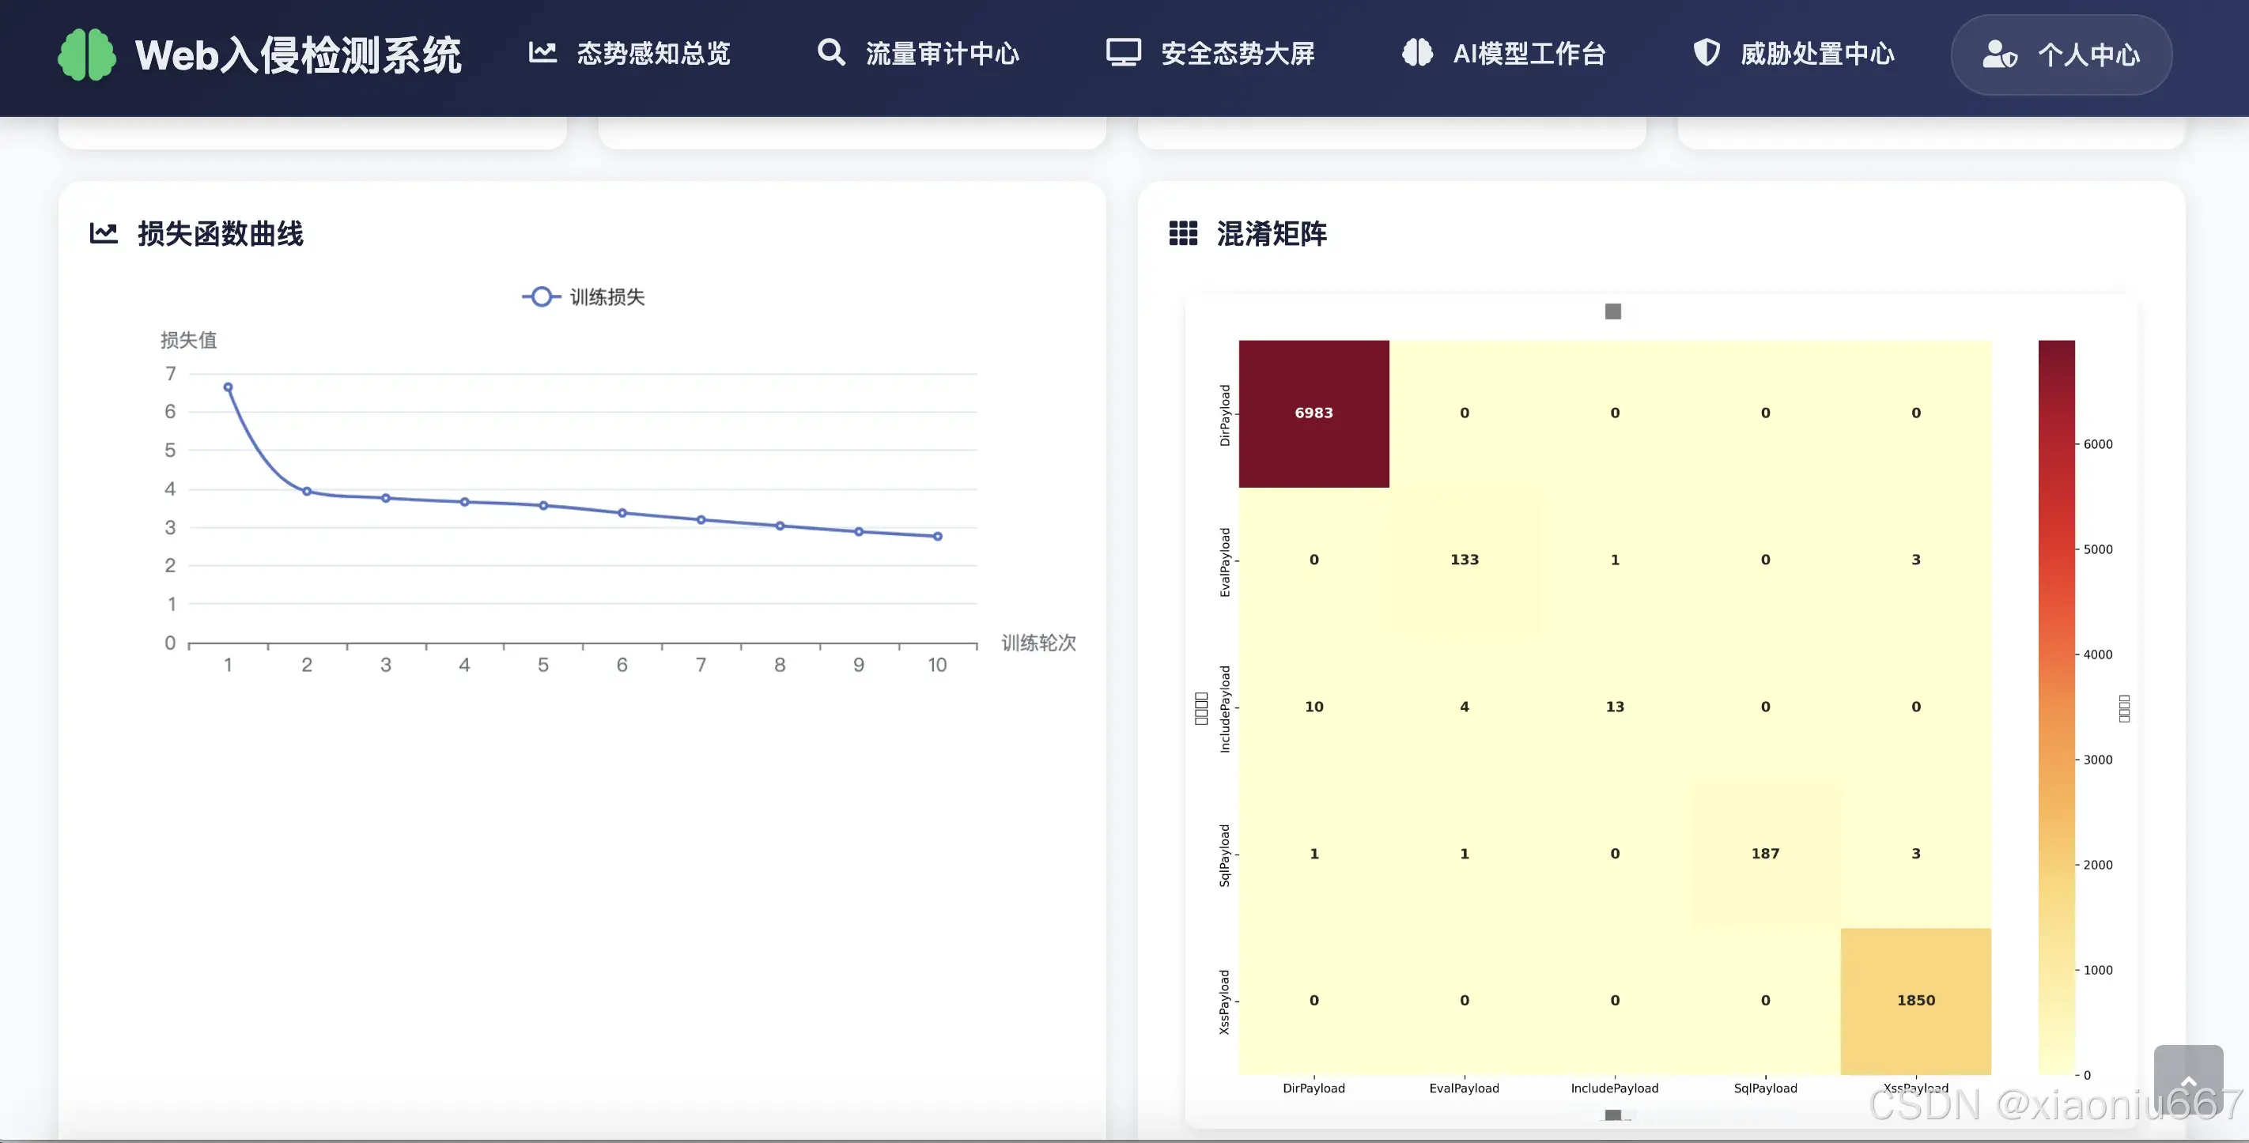Image resolution: width=2249 pixels, height=1143 pixels.
Task: Click the grid icon beside 混淆矩阵
Action: click(x=1183, y=233)
